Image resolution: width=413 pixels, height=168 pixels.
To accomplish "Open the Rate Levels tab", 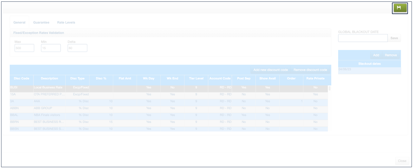I will pos(66,23).
